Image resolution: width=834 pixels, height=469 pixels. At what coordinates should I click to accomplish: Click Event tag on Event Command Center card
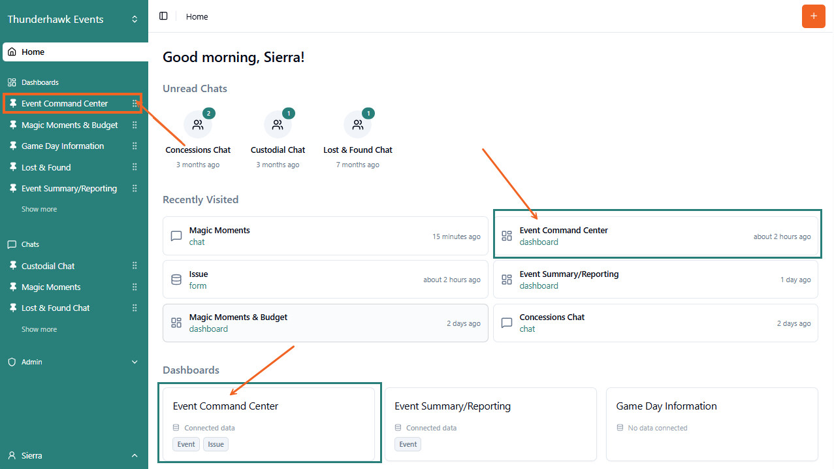(186, 444)
